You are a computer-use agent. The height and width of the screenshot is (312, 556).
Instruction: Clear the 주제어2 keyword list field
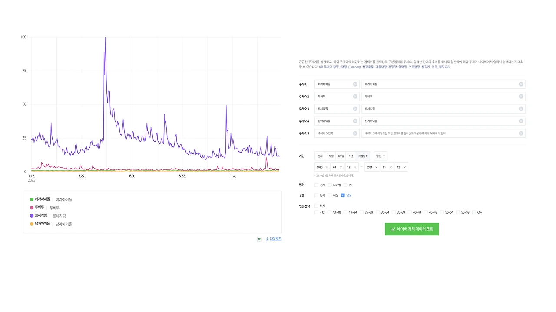click(x=521, y=97)
